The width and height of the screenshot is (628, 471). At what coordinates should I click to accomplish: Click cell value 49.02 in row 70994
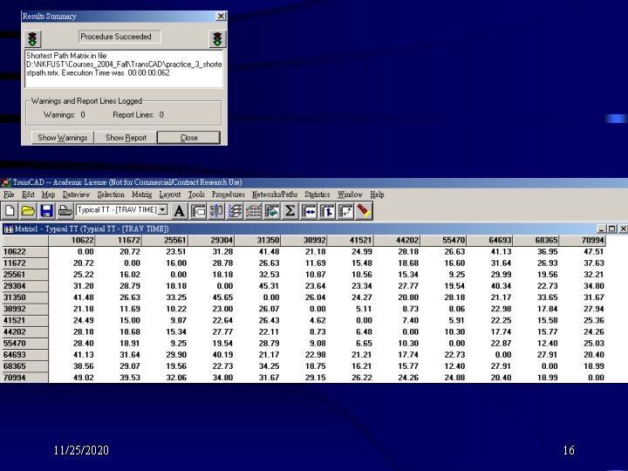tap(84, 378)
